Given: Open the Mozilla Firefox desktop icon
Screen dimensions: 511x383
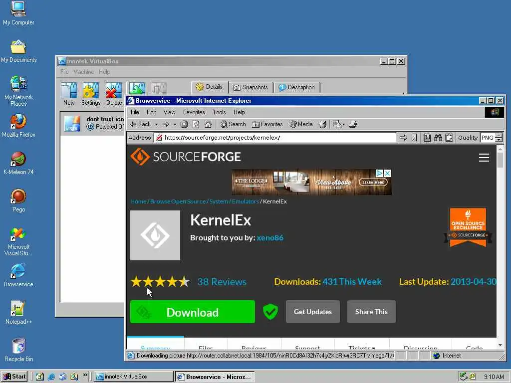Looking at the screenshot, I should (x=18, y=125).
